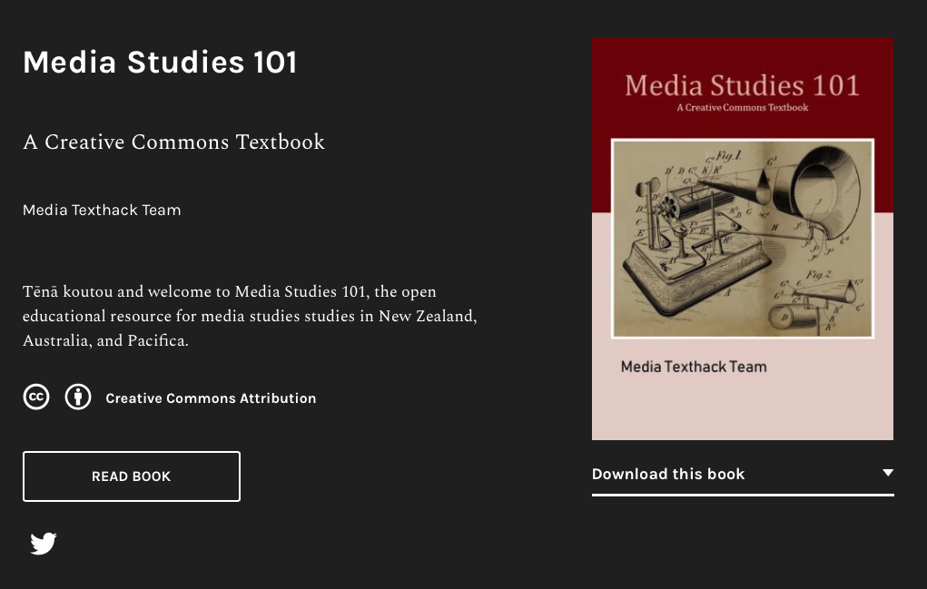The height and width of the screenshot is (589, 927).
Task: Click the Creative Commons CC logo icon
Action: [36, 397]
